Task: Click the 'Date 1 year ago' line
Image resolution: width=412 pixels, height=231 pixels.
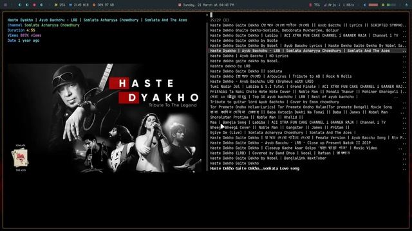Action: 23,40
